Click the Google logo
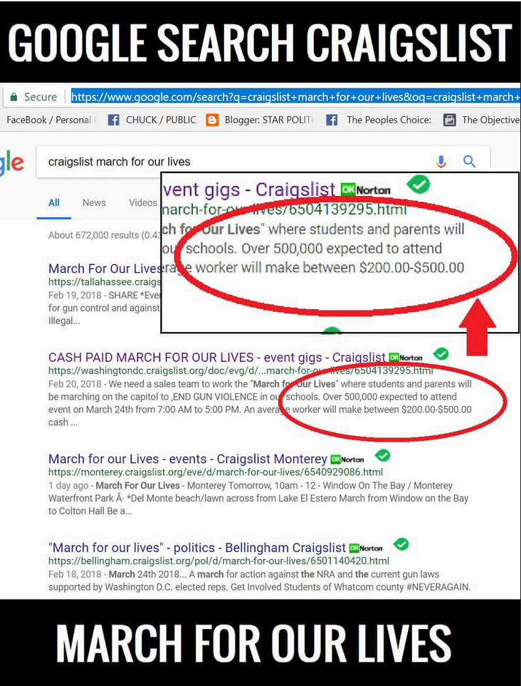This screenshot has height=686, width=521. tap(11, 163)
